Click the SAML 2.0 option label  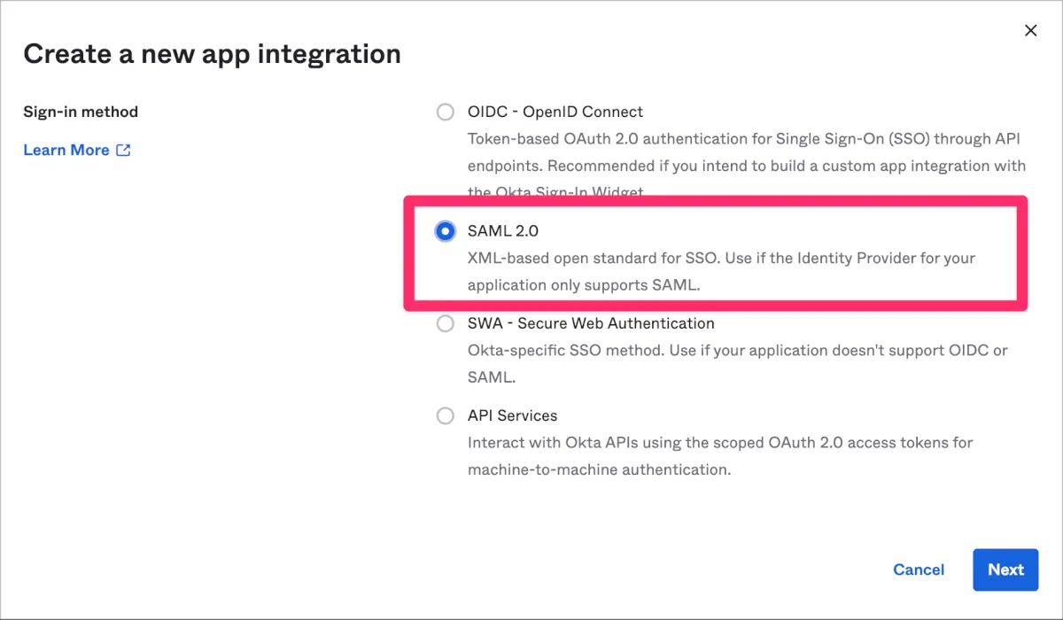coord(503,231)
